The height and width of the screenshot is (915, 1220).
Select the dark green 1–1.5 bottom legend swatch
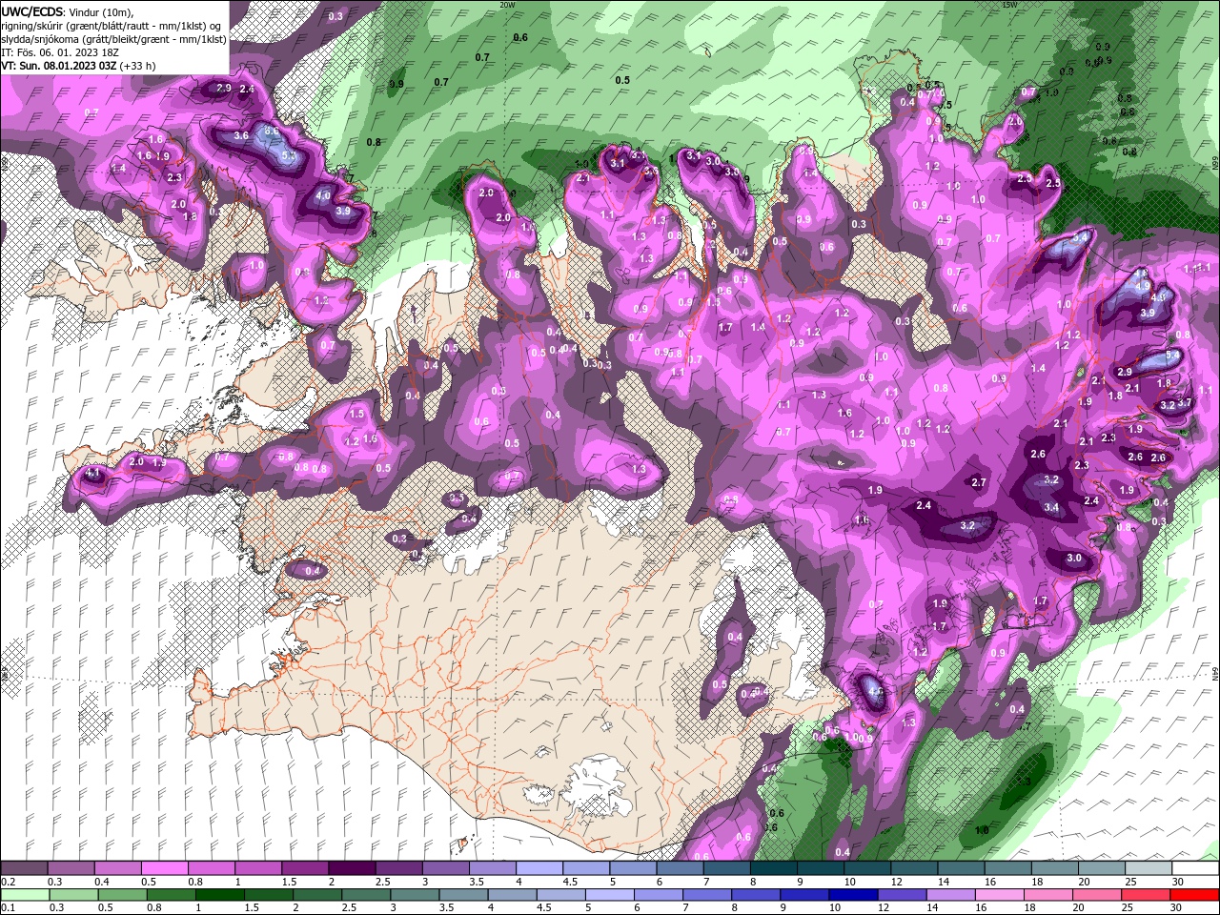[218, 894]
